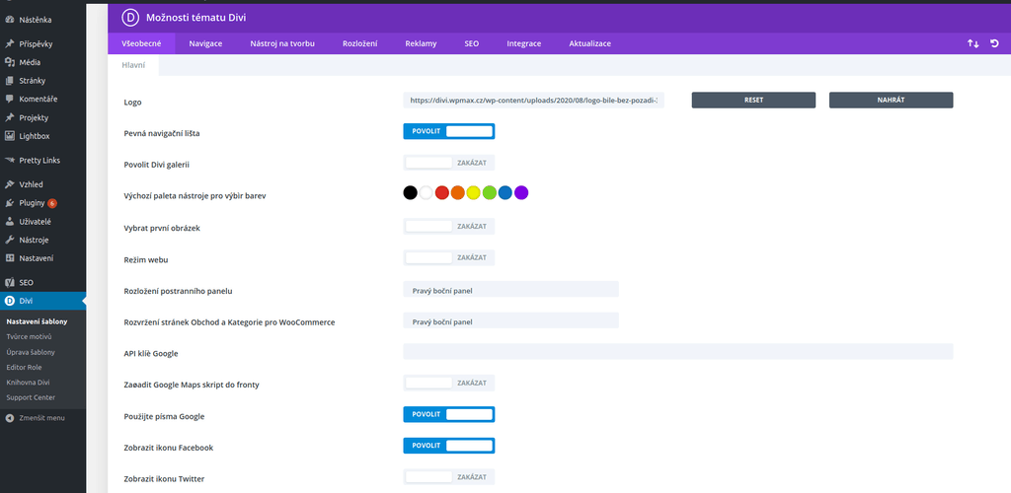Switch to the Nástroj na tvorbu tab

pos(282,43)
